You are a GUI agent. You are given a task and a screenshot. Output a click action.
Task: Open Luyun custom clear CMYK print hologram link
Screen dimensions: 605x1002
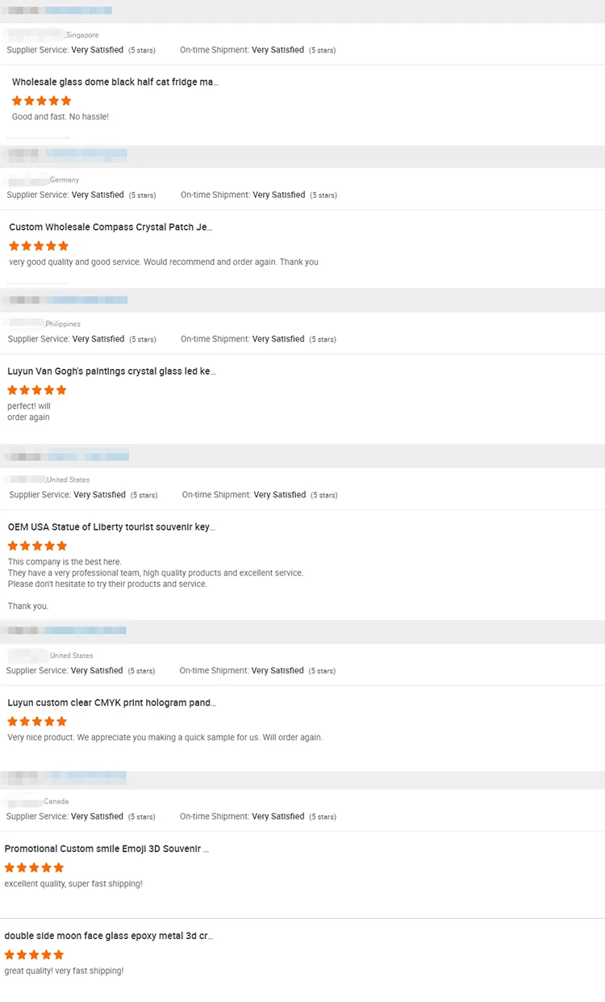tap(111, 703)
